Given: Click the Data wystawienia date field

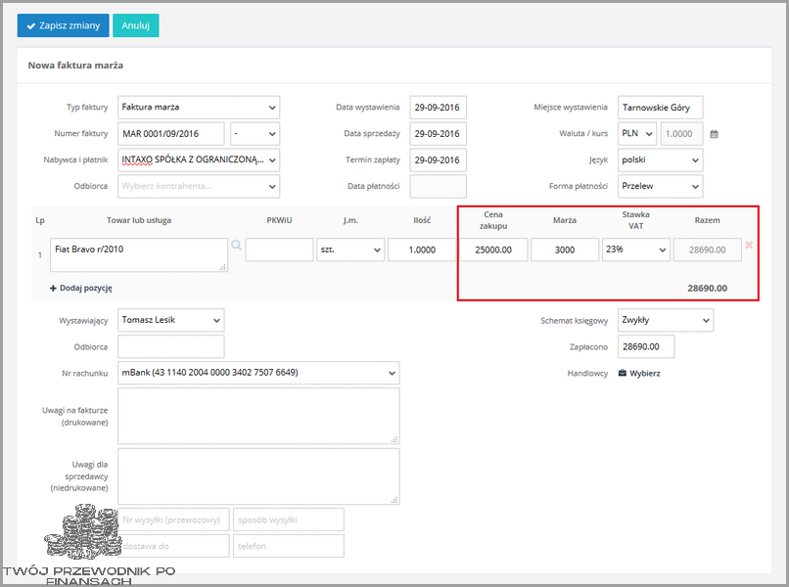Looking at the screenshot, I should [438, 108].
